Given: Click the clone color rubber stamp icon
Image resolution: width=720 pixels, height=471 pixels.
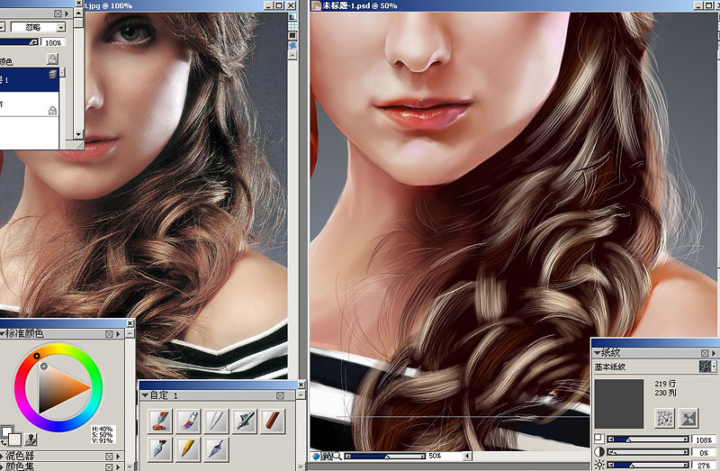Looking at the screenshot, I should [x=31, y=439].
